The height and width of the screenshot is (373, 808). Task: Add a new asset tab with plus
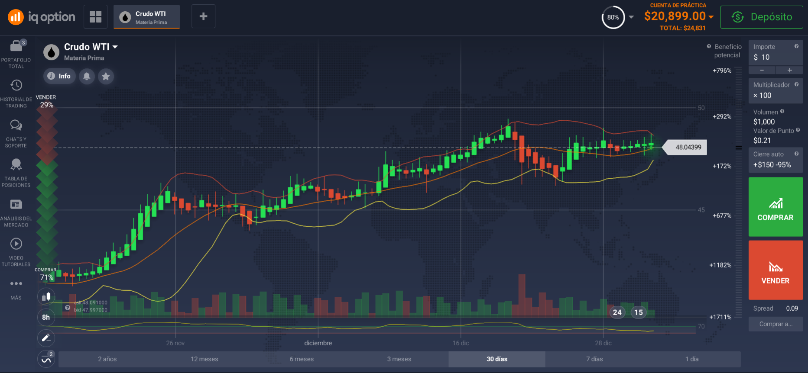tap(203, 16)
